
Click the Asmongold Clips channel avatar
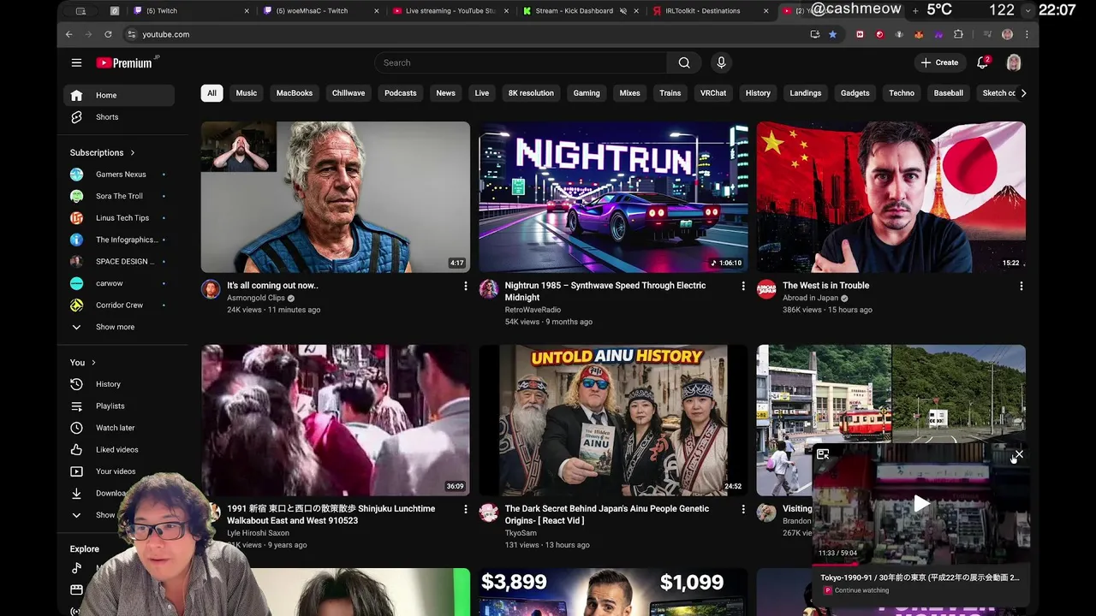pyautogui.click(x=211, y=289)
